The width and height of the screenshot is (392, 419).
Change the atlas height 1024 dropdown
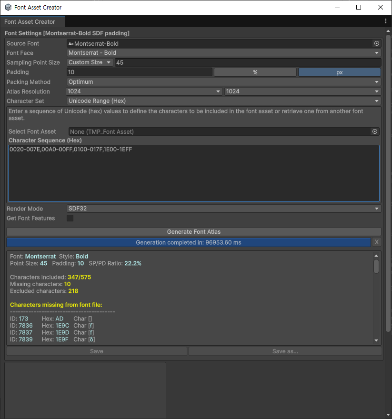pyautogui.click(x=302, y=91)
